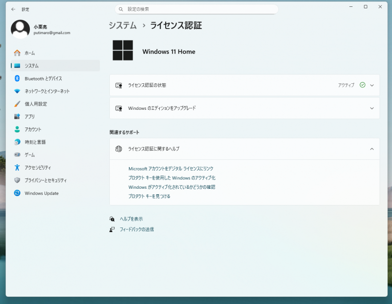Screen dimensions: 392x304
Task: Collapse the ライセンス認証に関するヘルプ section
Action: click(x=372, y=149)
